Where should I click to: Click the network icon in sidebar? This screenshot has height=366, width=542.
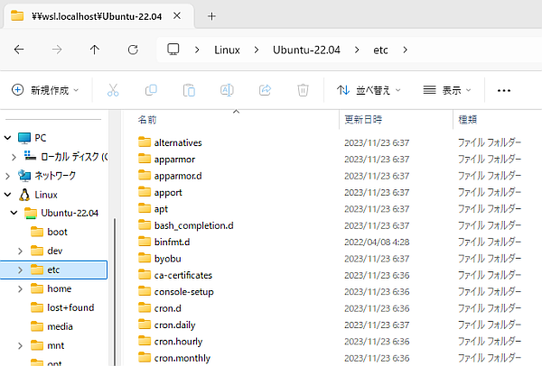tap(24, 176)
